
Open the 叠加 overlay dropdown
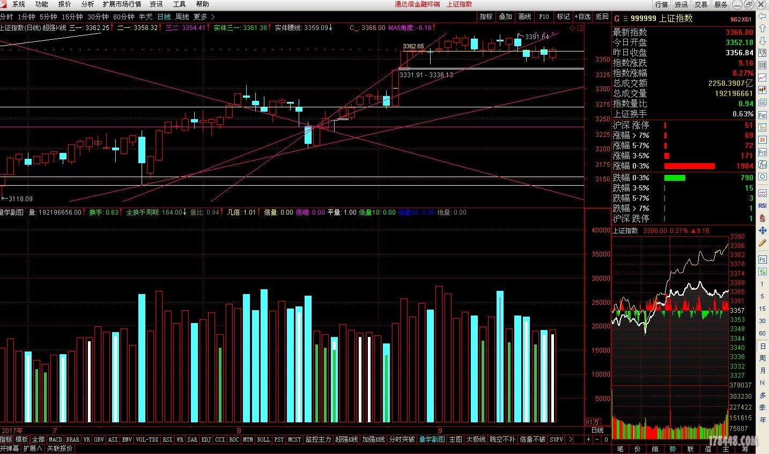pyautogui.click(x=505, y=17)
